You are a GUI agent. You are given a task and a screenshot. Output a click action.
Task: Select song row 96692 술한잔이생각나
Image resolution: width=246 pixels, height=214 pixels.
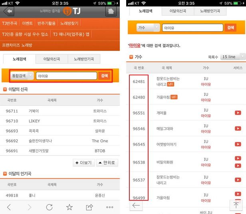pyautogui.click(x=60, y=141)
